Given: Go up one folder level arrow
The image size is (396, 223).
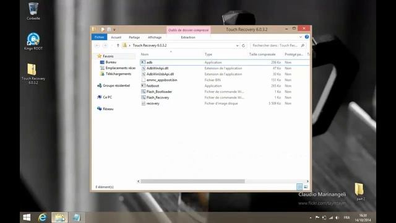Looking at the screenshot, I should 118,45.
